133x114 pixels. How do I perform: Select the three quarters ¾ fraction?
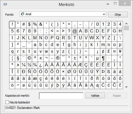tap(35, 65)
